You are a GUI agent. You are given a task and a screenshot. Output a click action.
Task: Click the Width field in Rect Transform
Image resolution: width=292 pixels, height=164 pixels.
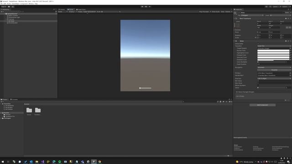[263, 27]
